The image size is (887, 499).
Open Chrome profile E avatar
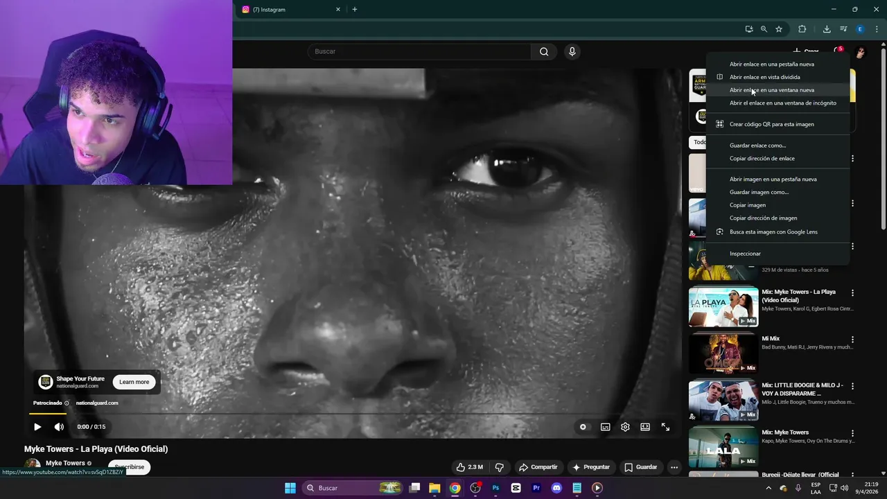860,29
